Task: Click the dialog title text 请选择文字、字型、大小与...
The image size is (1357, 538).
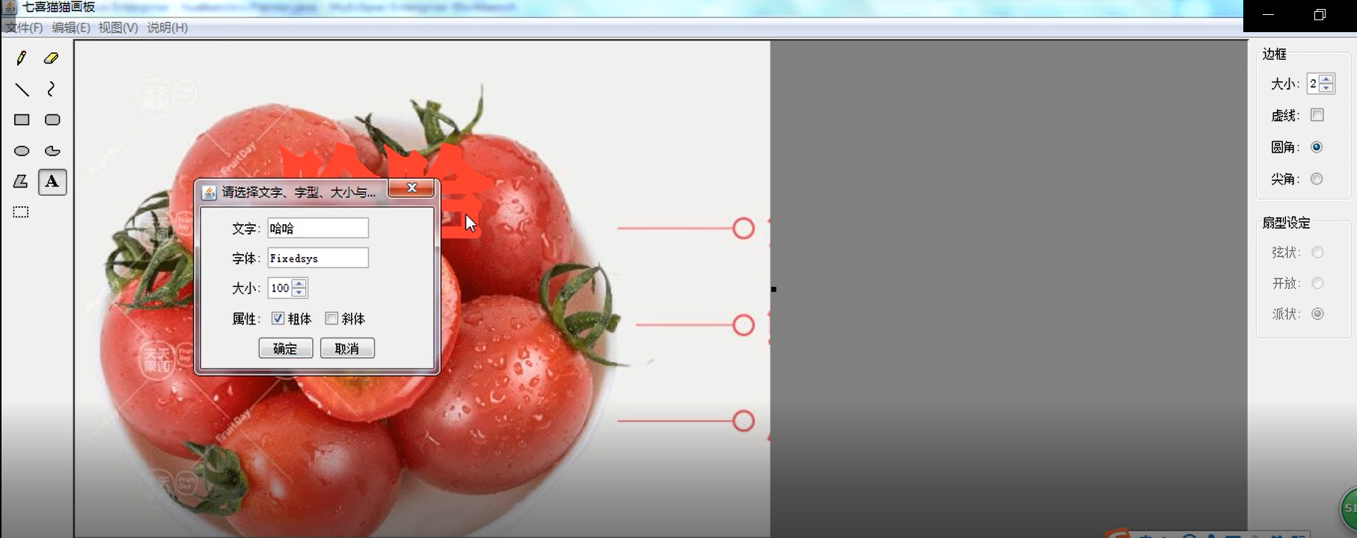Action: click(x=299, y=193)
